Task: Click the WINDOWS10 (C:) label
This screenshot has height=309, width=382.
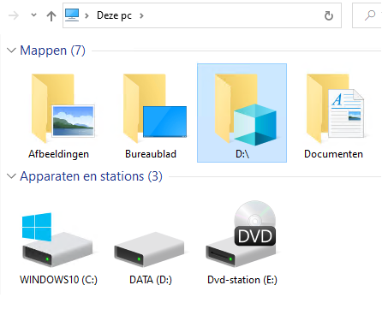Action: pos(58,280)
